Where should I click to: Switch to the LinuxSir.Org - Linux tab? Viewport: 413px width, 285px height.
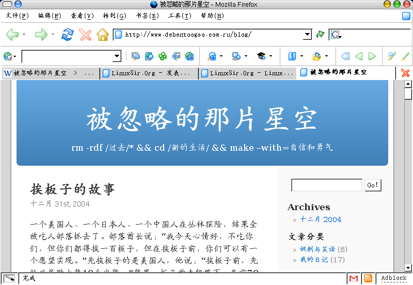(x=248, y=73)
